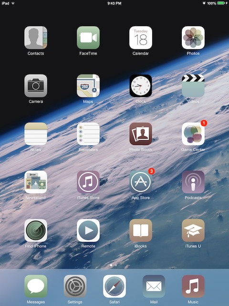The height and width of the screenshot is (306, 229).
Task: Open the Calendar app showing Tuesday 18
Action: pos(141,38)
